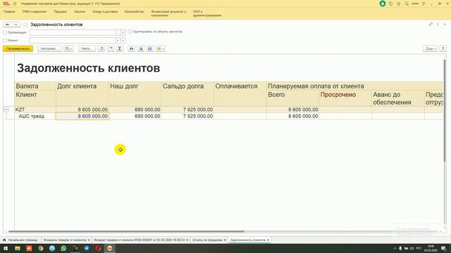Open the send by email dropdown icon
This screenshot has width=451, height=253.
pyautogui.click(x=160, y=48)
